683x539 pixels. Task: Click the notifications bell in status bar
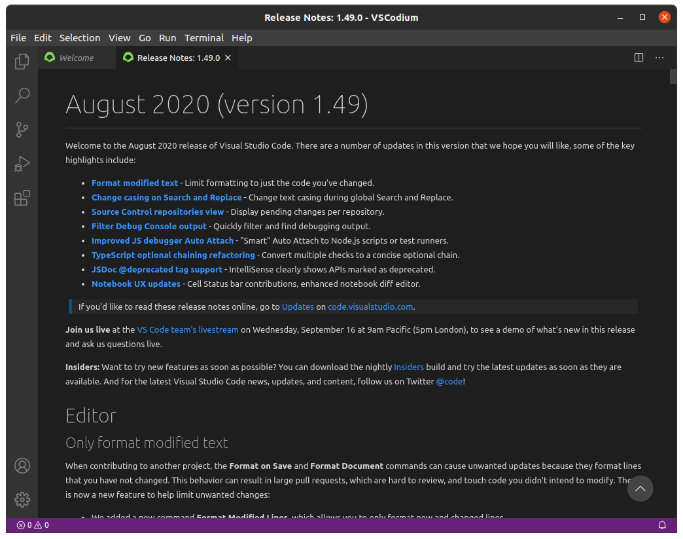coord(662,525)
